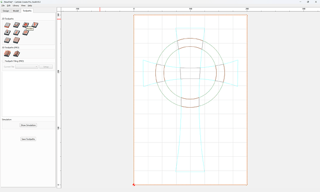Click the Setup button for tiling

pyautogui.click(x=46, y=67)
